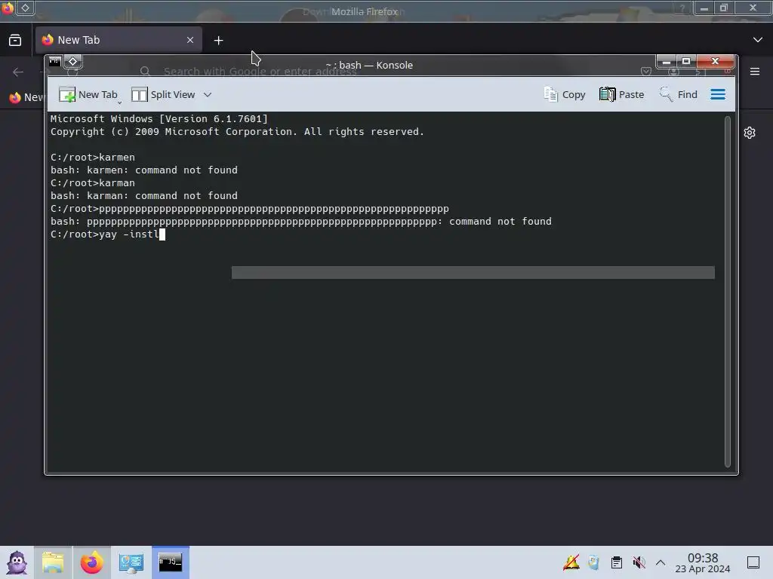Image resolution: width=773 pixels, height=579 pixels.
Task: Minimize the Konsole window
Action: coord(666,62)
